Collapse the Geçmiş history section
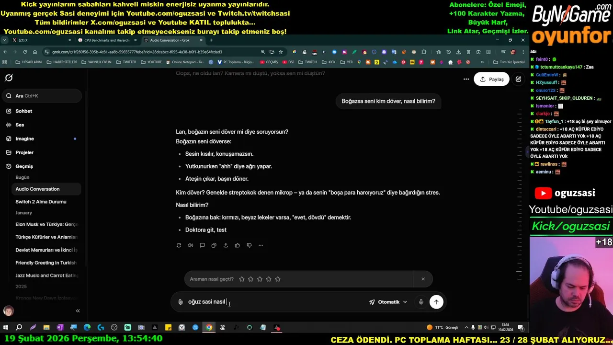 (24, 166)
